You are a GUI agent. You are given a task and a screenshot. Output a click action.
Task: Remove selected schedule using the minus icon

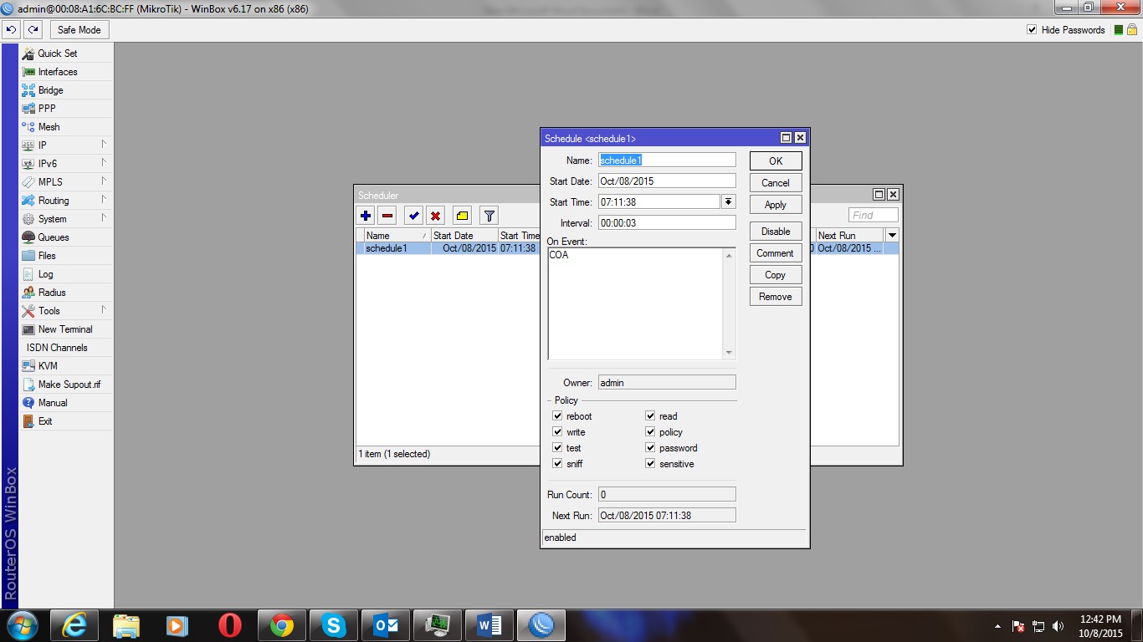coord(387,215)
